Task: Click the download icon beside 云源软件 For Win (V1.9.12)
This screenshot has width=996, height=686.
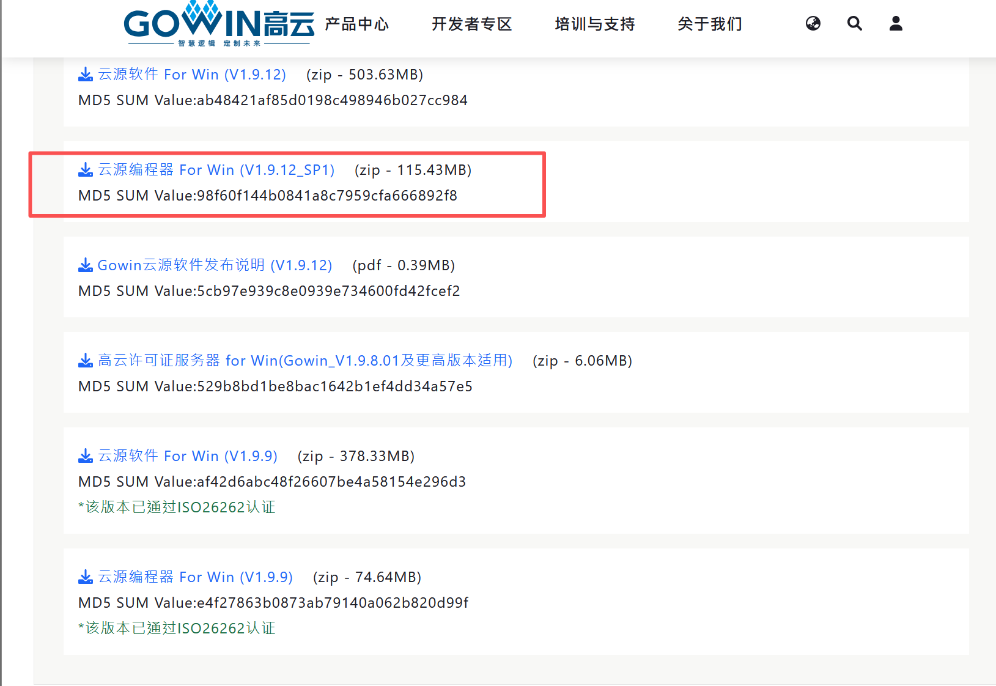Action: click(85, 74)
